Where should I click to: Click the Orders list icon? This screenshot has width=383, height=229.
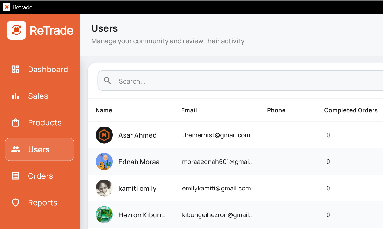pos(15,176)
